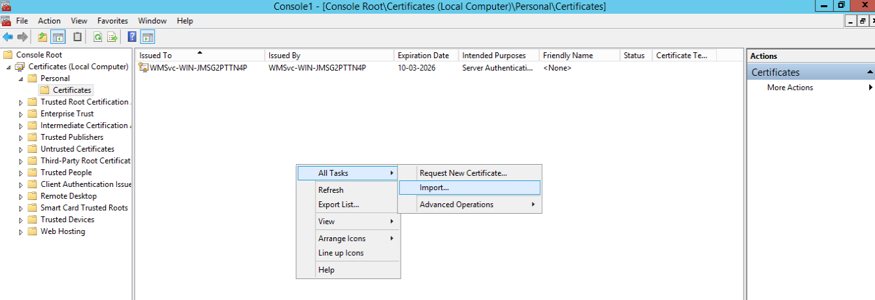The height and width of the screenshot is (300, 875).
Task: Select Import... from All Tasks submenu
Action: click(x=434, y=188)
